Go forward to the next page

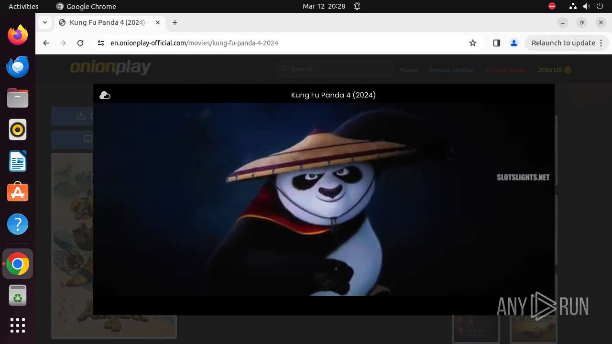tap(63, 43)
